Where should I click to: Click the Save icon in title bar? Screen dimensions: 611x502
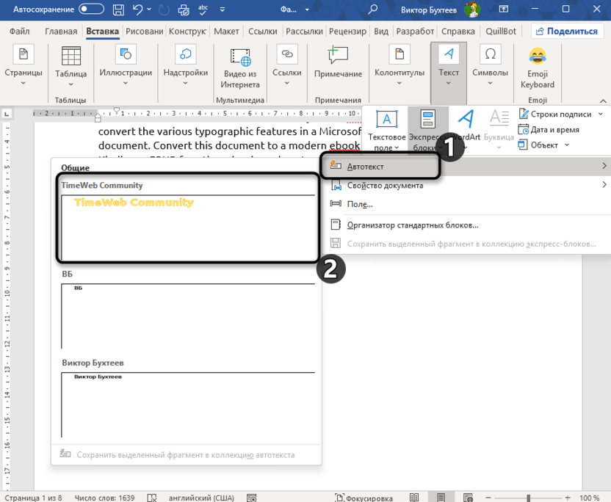[117, 10]
